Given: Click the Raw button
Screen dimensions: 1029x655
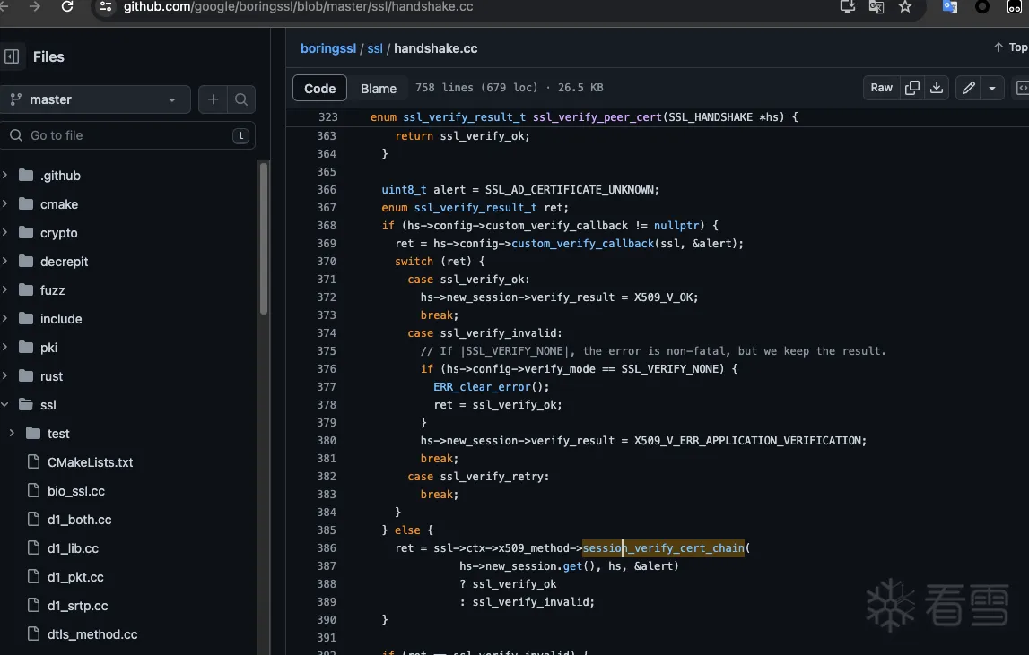Looking at the screenshot, I should 882,88.
